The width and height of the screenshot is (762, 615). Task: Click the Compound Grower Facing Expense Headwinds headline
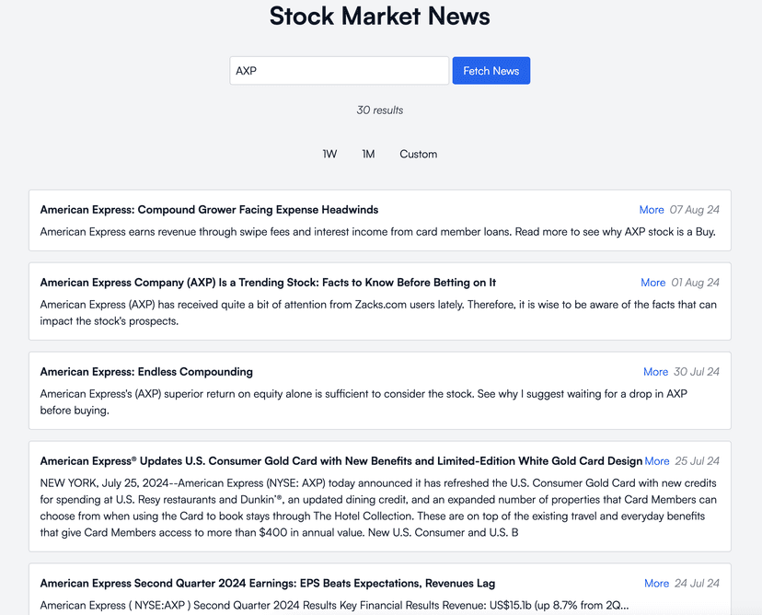point(209,210)
